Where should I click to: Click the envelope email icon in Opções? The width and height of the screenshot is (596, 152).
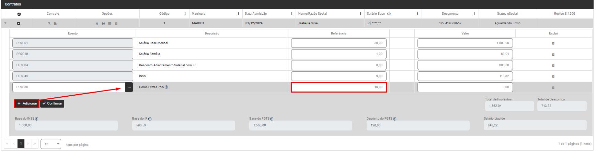pyautogui.click(x=110, y=24)
